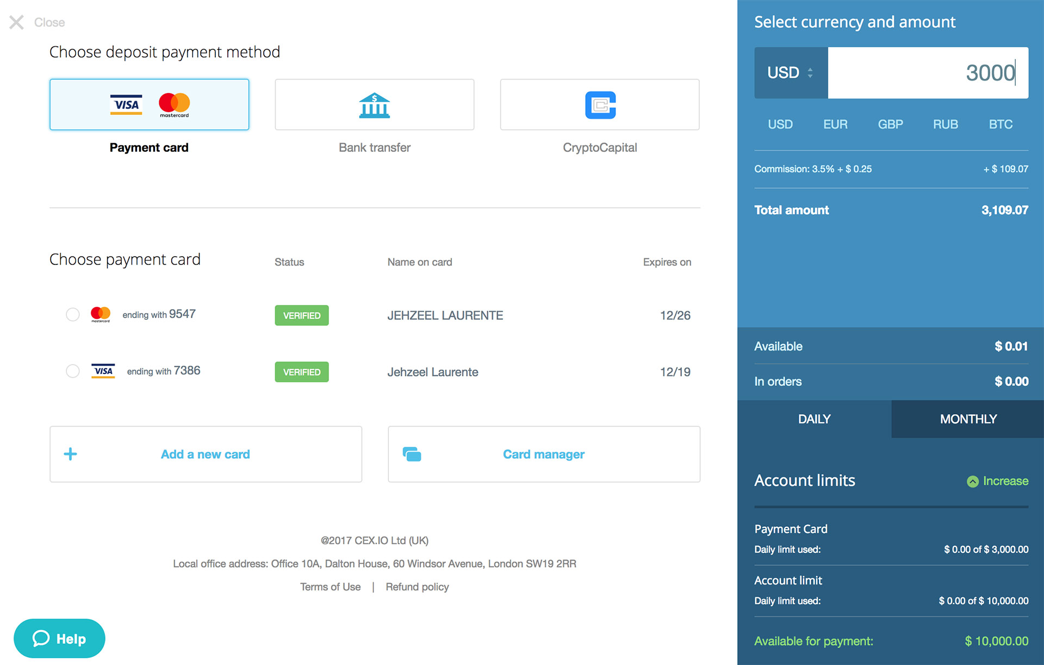Image resolution: width=1044 pixels, height=665 pixels.
Task: Choose the Bank transfer building icon
Action: pyautogui.click(x=374, y=104)
